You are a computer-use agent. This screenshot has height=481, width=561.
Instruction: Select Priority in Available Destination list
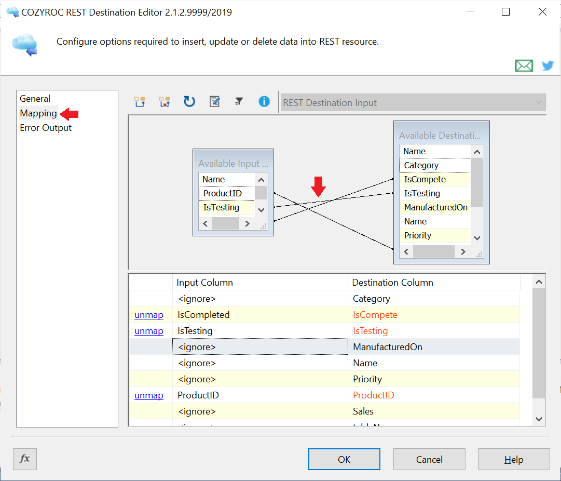[435, 235]
